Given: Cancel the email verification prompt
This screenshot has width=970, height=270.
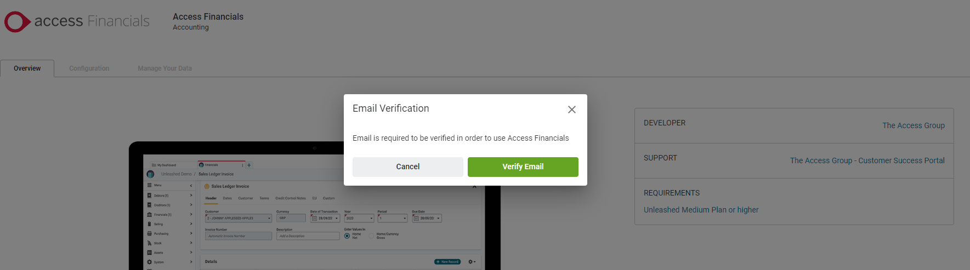Looking at the screenshot, I should pos(407,167).
